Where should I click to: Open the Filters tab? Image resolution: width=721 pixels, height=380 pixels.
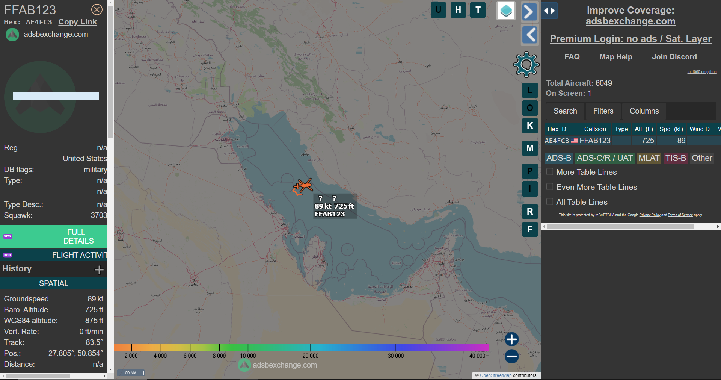pyautogui.click(x=603, y=111)
